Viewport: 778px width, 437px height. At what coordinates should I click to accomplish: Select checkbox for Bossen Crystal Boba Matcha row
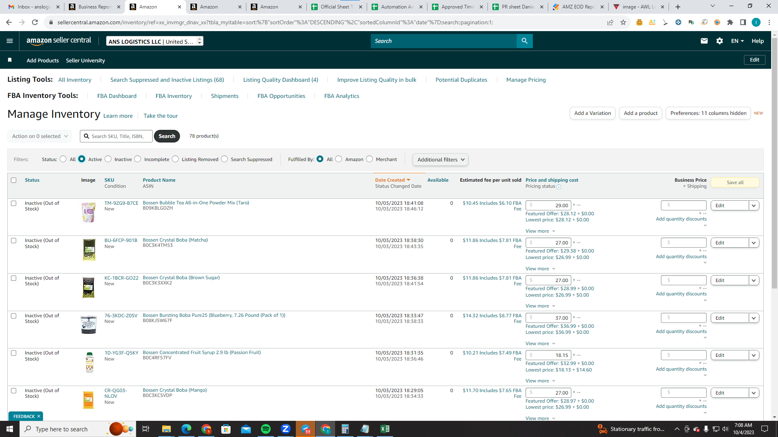14,241
